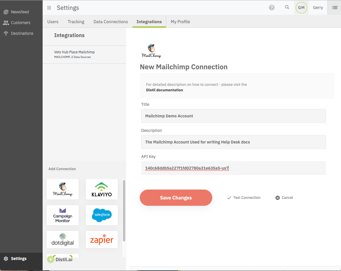Open the list menu icon at top right
The height and width of the screenshot is (271, 341).
point(335,8)
